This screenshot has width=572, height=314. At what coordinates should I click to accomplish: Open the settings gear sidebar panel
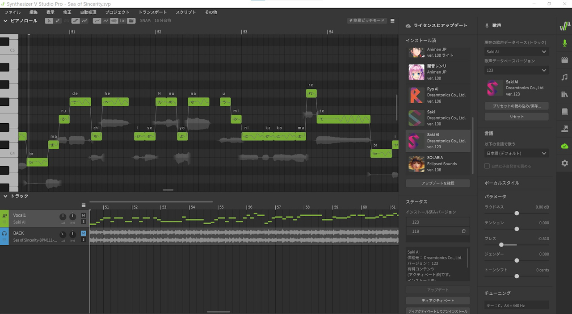click(564, 163)
